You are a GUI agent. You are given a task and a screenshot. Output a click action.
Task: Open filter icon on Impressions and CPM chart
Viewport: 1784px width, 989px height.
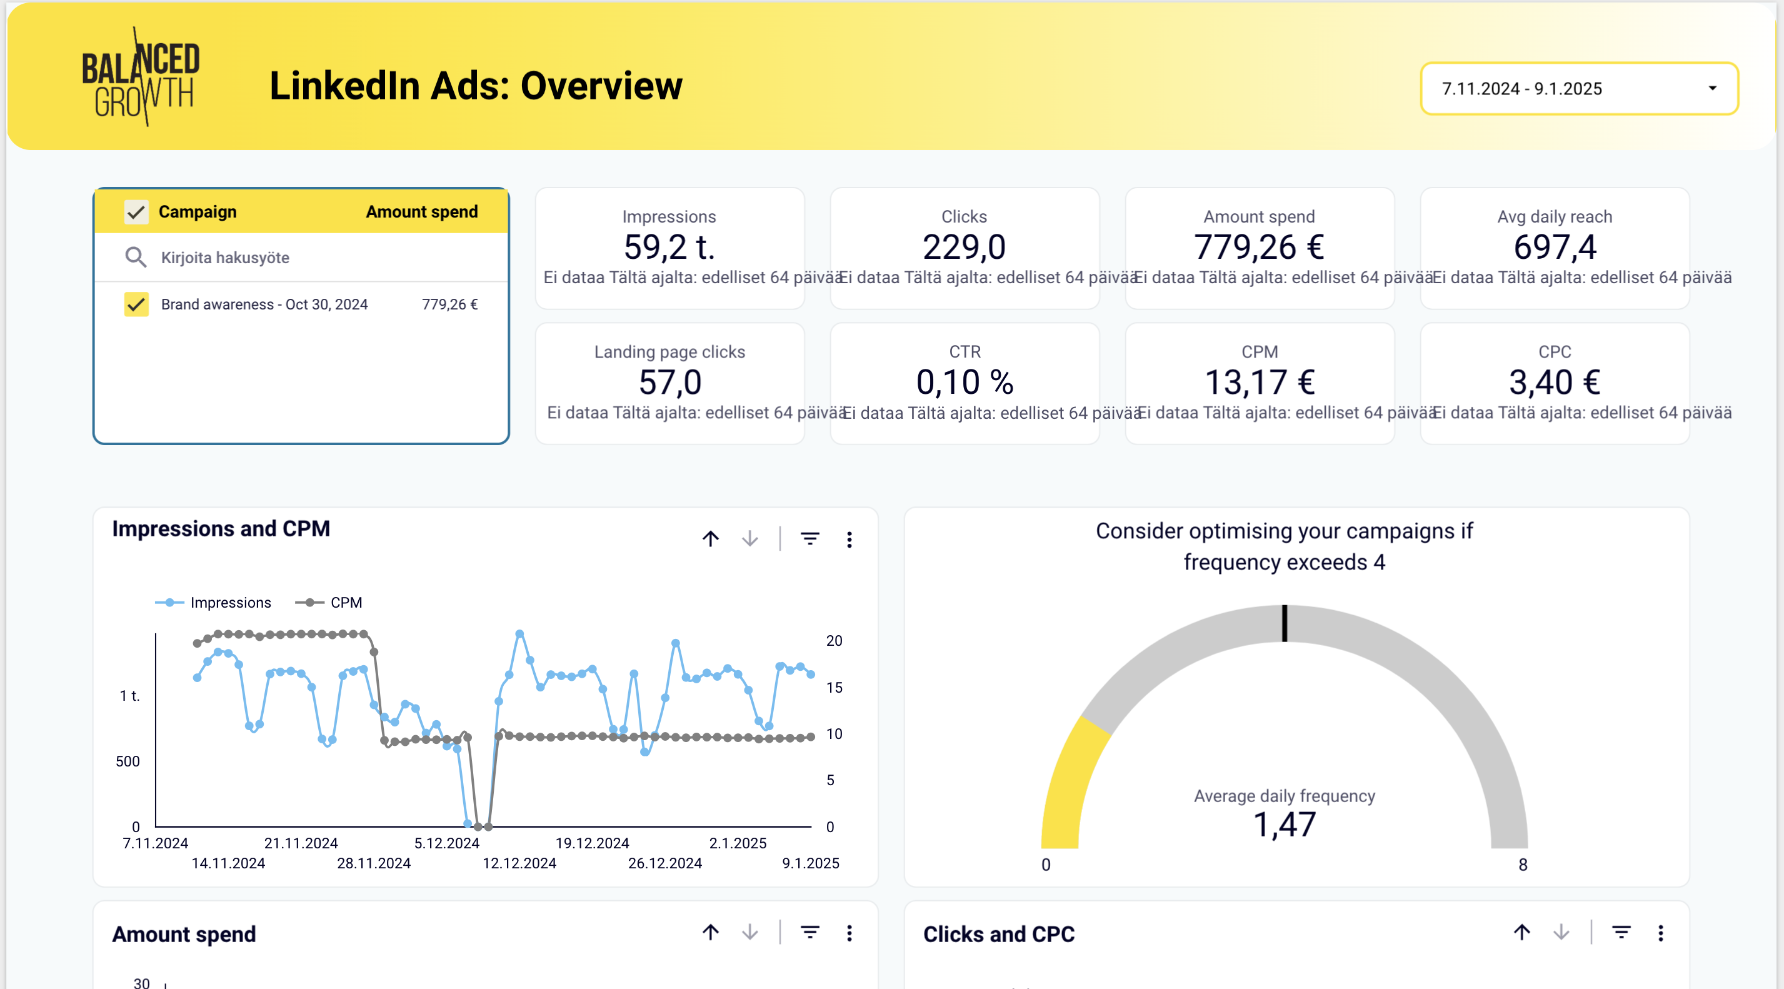coord(809,539)
